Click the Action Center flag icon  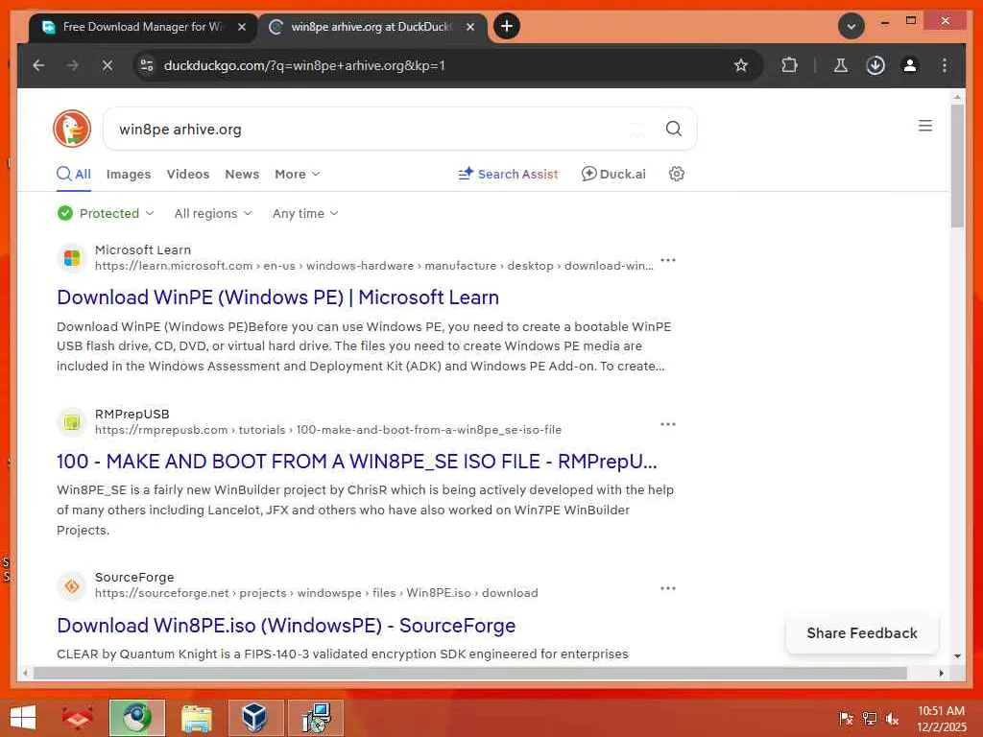pyautogui.click(x=846, y=718)
